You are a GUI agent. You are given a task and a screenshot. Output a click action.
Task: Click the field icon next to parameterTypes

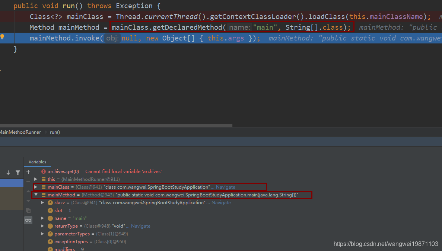(50, 234)
